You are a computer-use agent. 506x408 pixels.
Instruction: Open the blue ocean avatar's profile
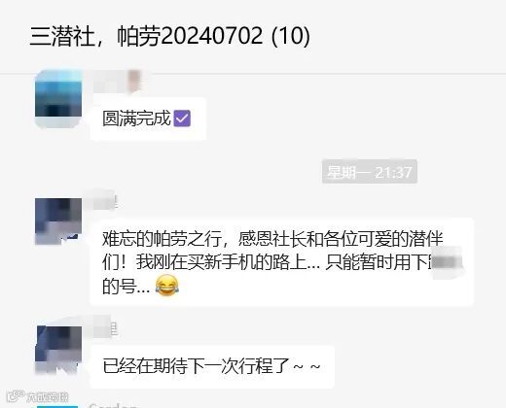coord(58,99)
